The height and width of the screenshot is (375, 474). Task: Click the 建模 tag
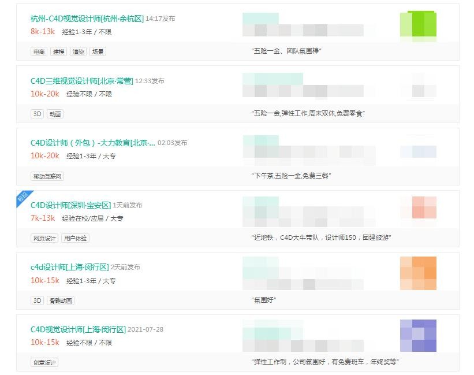[x=58, y=51]
